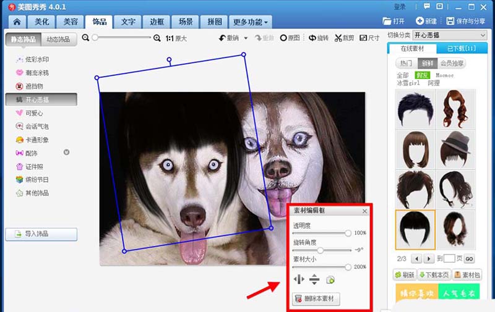This screenshot has width=495, height=312.
Task: Select the 热门 filter option
Action: tap(406, 63)
